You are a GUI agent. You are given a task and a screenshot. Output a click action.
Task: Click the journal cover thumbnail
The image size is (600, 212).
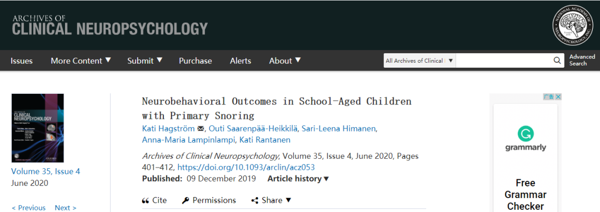tap(38, 128)
